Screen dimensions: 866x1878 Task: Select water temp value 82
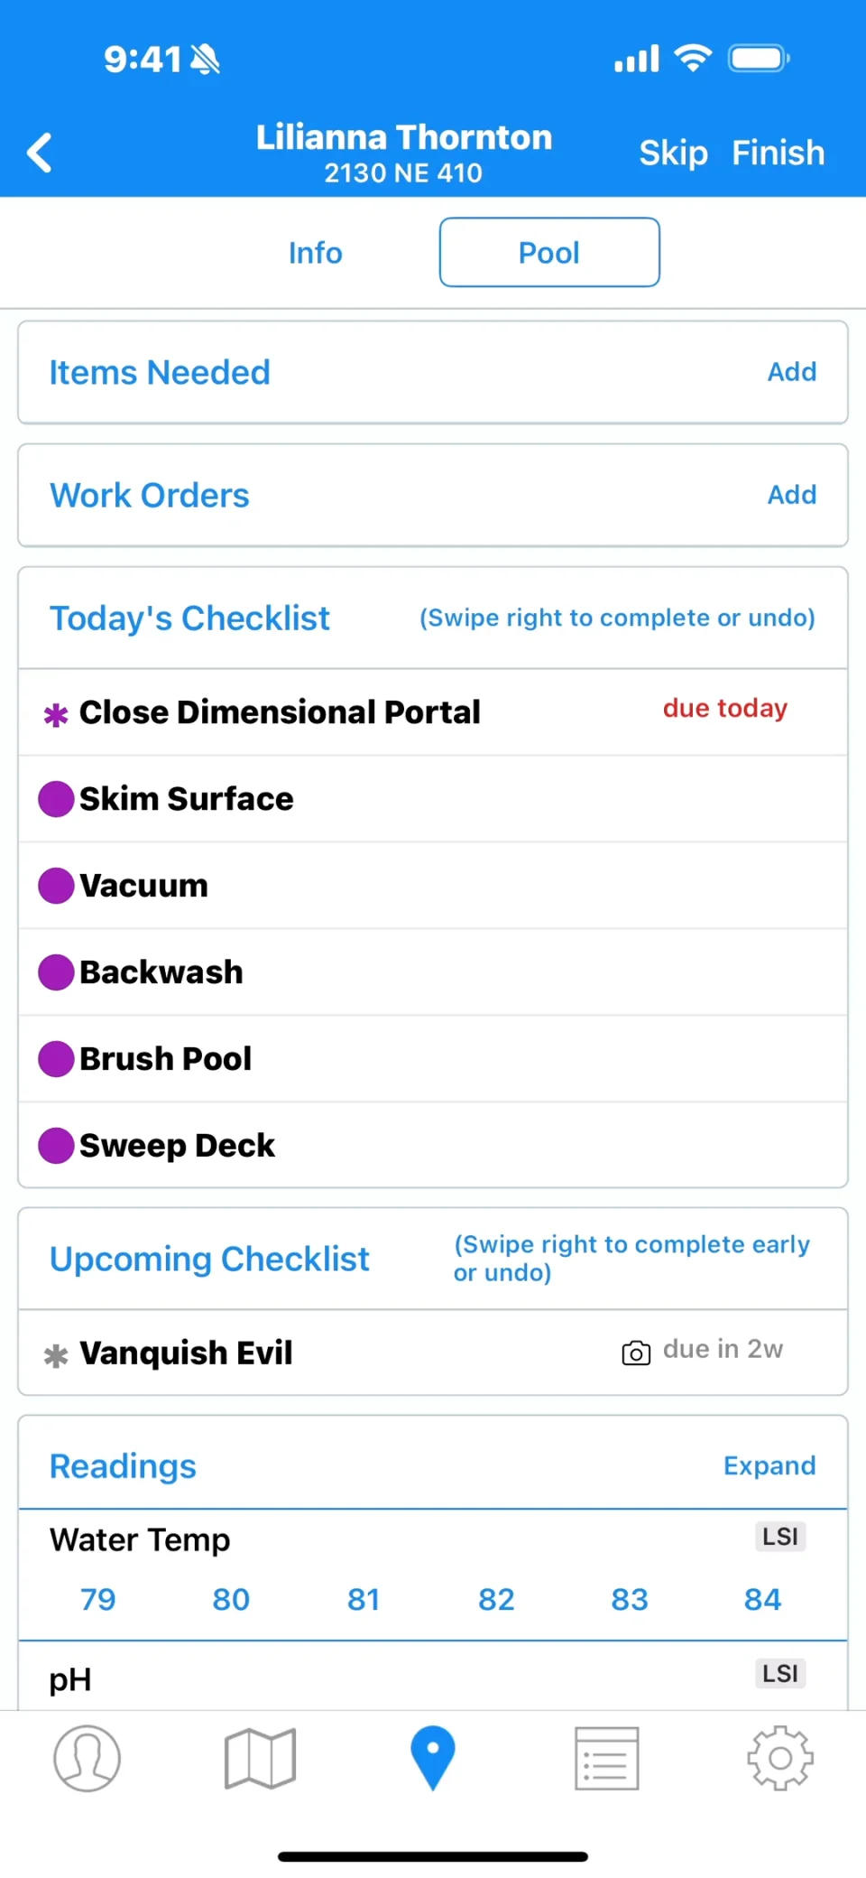tap(496, 1599)
